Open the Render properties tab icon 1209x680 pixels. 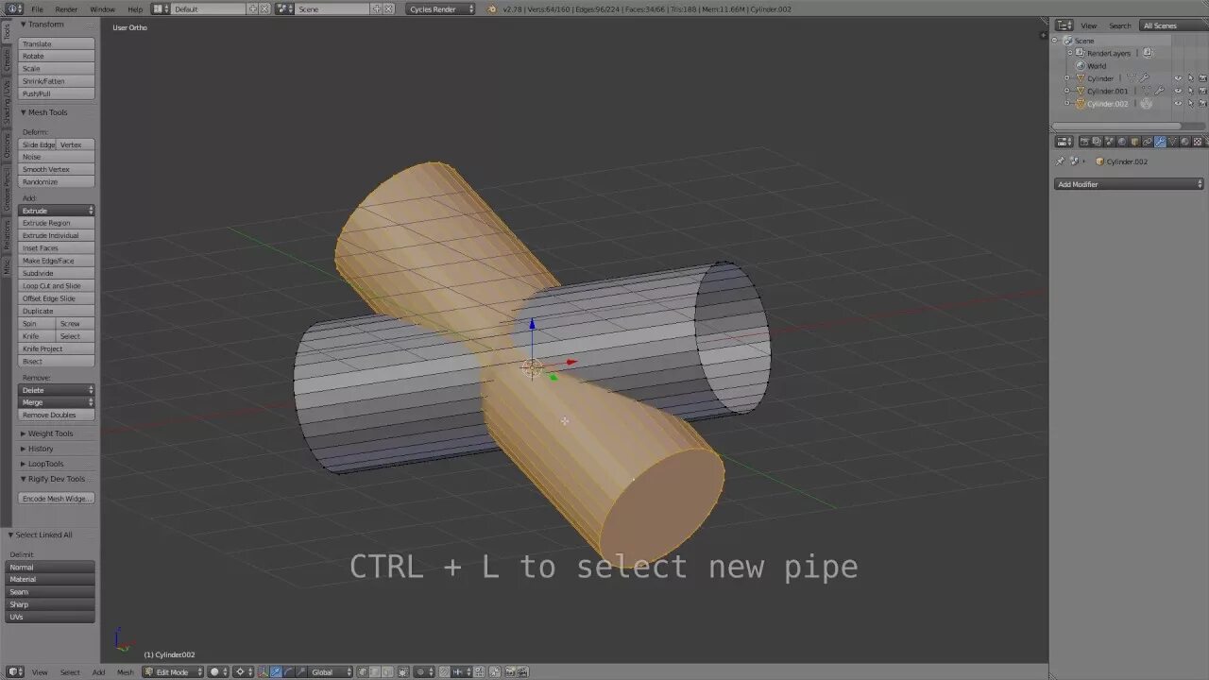[x=1084, y=142]
